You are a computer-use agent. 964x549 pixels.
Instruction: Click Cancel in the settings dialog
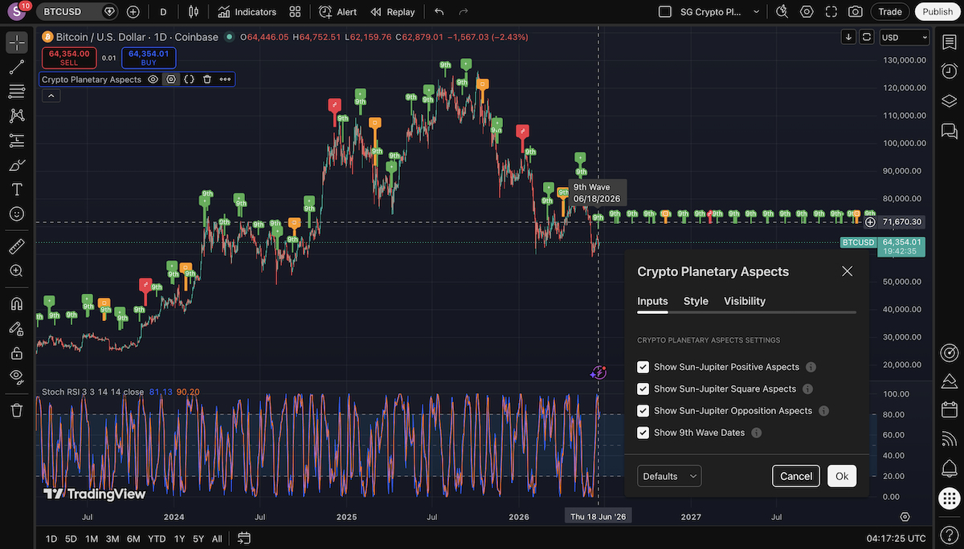[796, 476]
